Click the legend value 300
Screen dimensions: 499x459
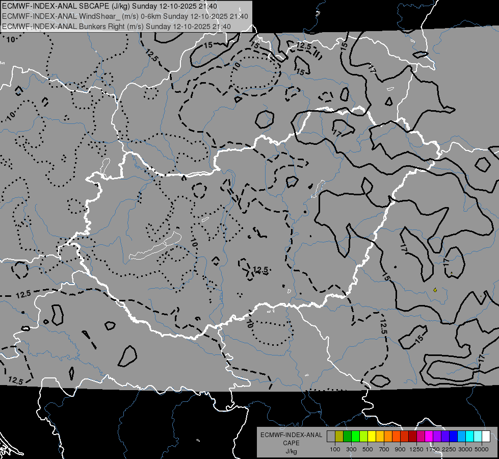351,449
